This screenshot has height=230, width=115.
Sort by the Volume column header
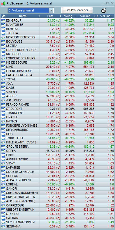point(85,16)
